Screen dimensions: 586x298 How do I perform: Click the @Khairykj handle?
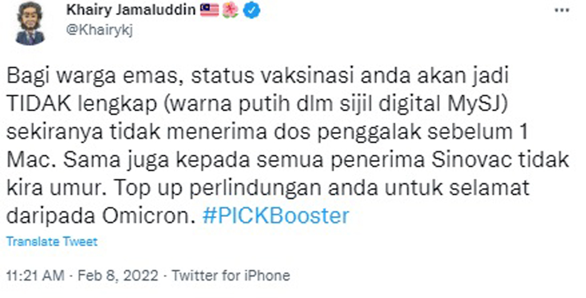coord(99,29)
